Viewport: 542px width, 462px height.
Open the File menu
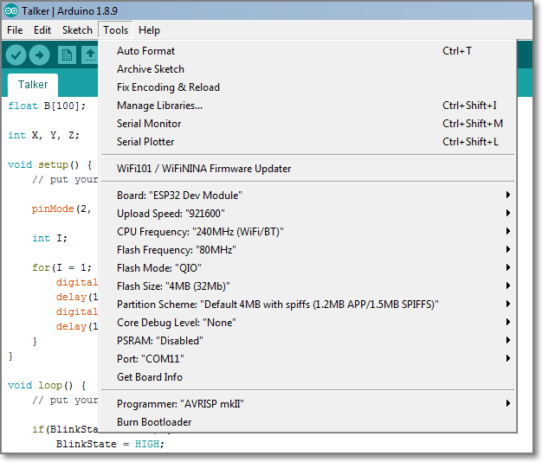pyautogui.click(x=15, y=30)
